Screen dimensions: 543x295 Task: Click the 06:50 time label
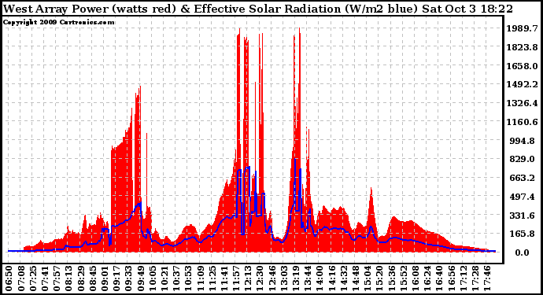click(9, 278)
